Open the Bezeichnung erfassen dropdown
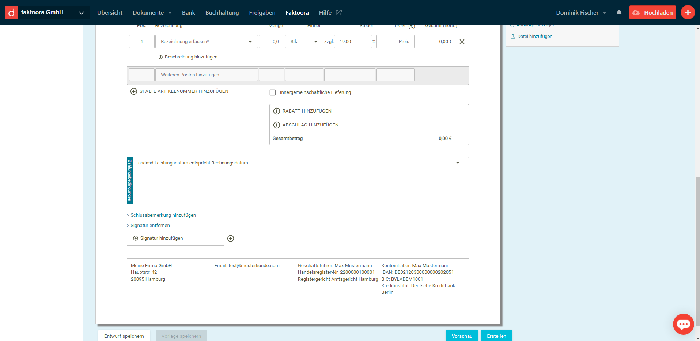Screen dimensions: 700x341 coord(250,42)
